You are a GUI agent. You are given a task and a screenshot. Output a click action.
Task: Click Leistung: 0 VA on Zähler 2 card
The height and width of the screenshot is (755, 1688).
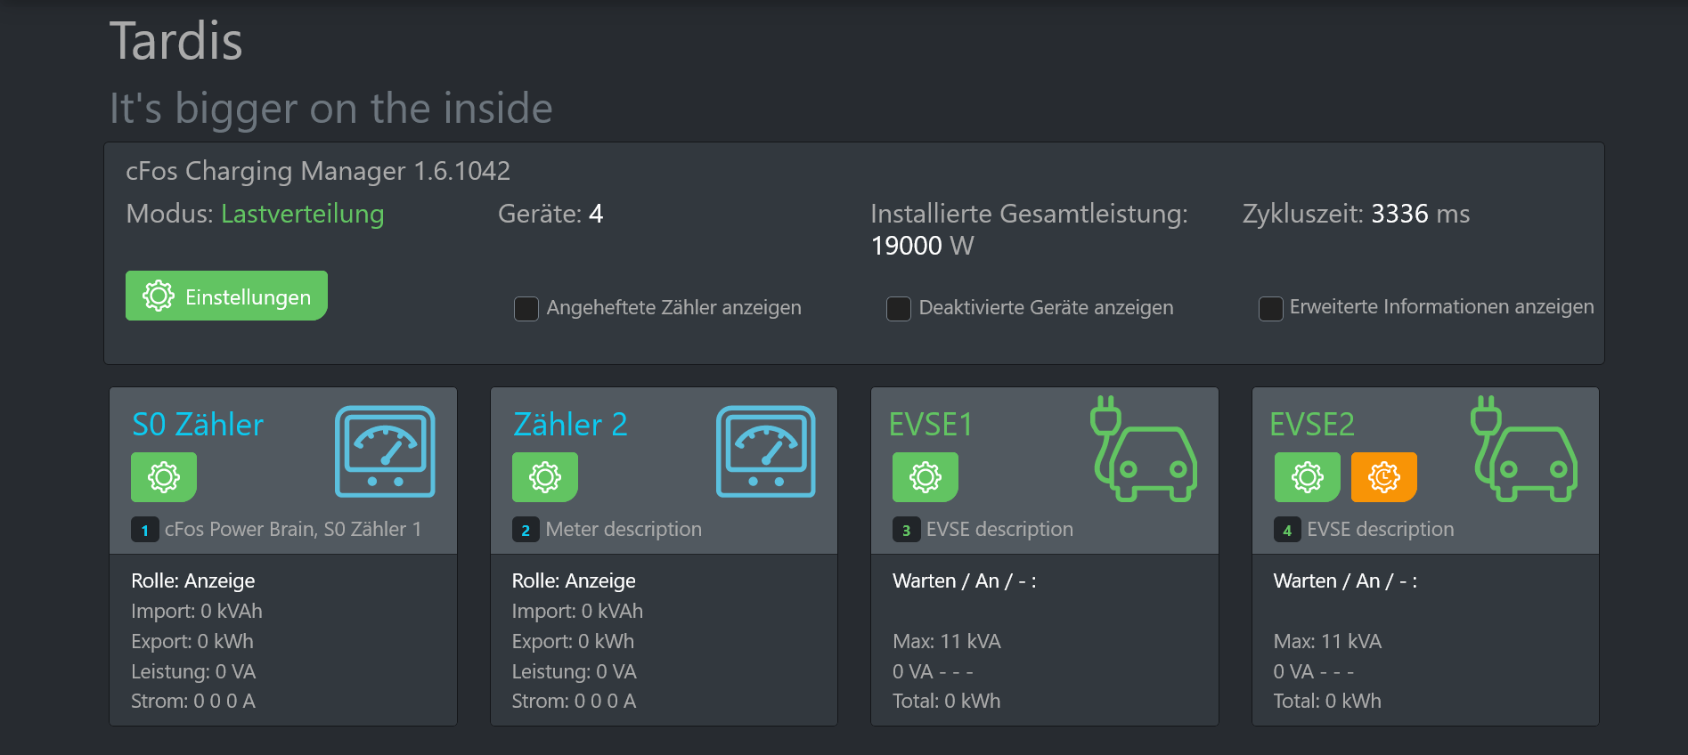tap(574, 671)
